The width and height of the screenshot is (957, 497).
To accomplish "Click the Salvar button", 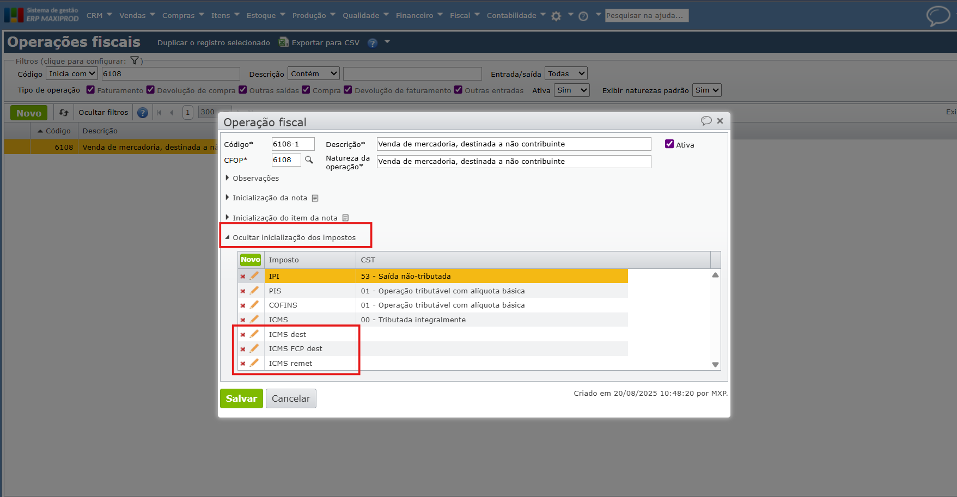I will (x=241, y=398).
